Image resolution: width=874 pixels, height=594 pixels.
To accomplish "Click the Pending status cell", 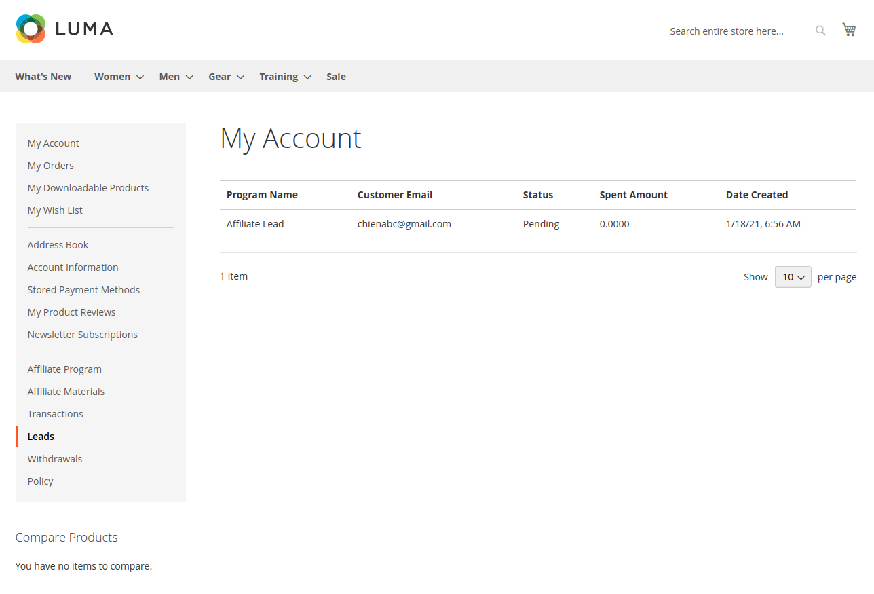I will pyautogui.click(x=541, y=224).
